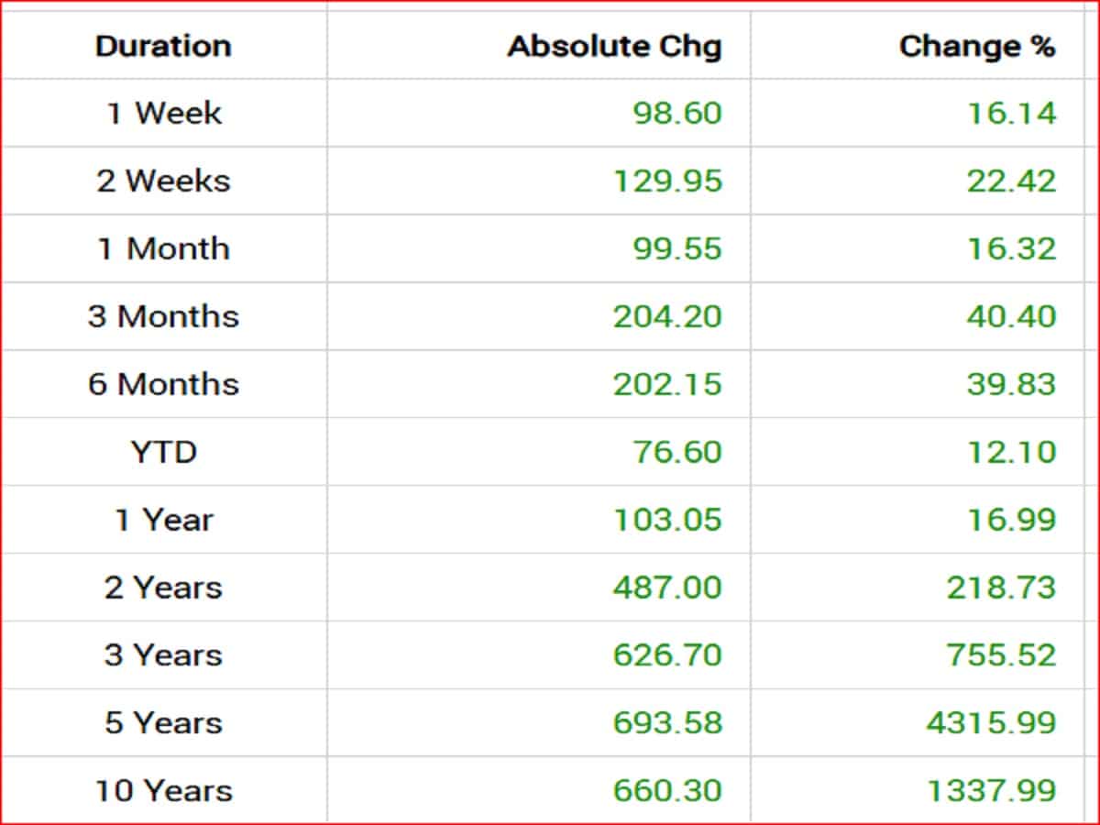
Task: Click the 755.52 change percent value
Action: [x=1001, y=656]
